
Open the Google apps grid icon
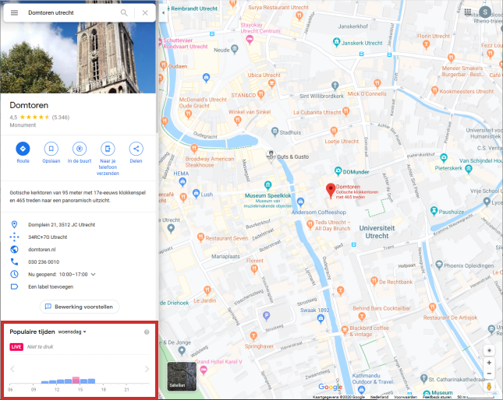coord(468,12)
